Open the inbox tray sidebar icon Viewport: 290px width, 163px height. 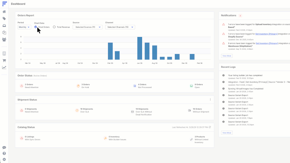(x=4, y=25)
